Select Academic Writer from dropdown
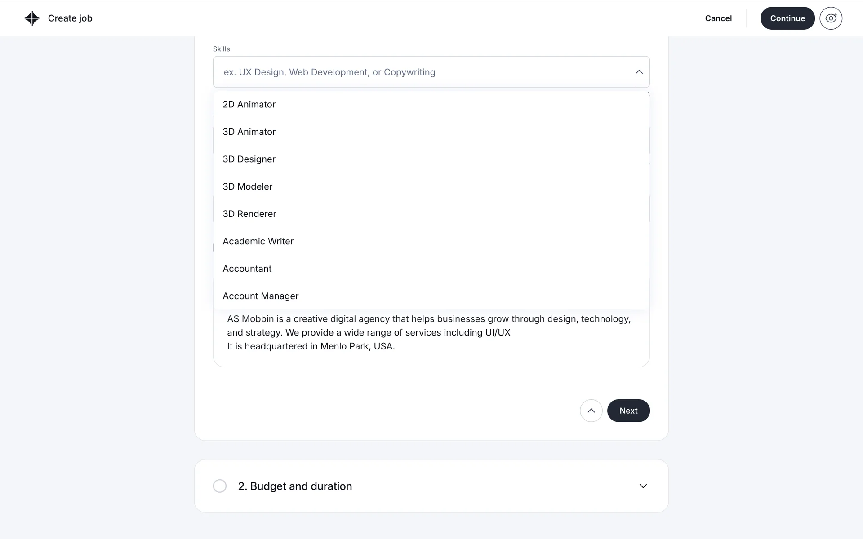The width and height of the screenshot is (863, 539). (x=258, y=241)
